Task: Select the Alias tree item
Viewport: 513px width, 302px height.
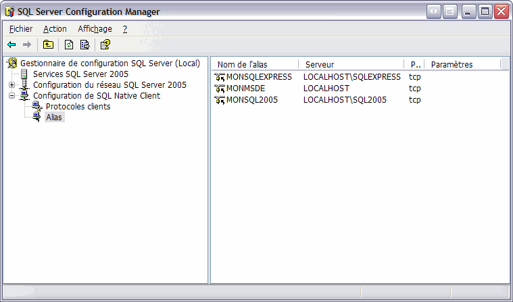Action: click(x=54, y=117)
